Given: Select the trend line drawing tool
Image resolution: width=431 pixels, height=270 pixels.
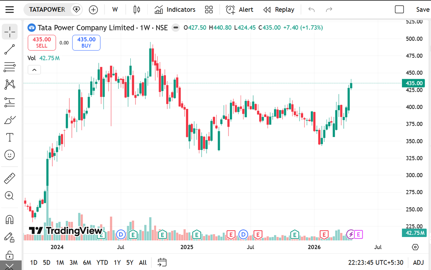Looking at the screenshot, I should [10, 49].
